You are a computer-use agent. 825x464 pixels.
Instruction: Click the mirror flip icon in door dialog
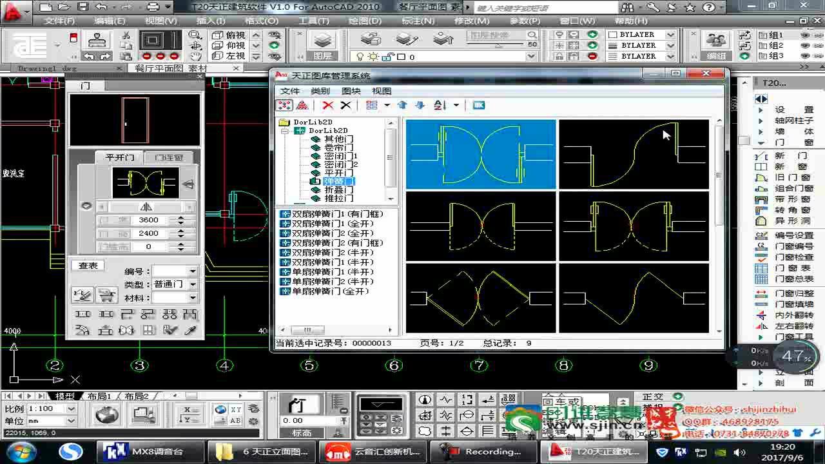pos(146,207)
